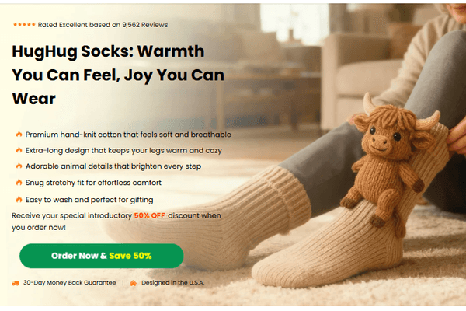Click the flame icon beside Premium hand-knit cotton

click(x=19, y=135)
